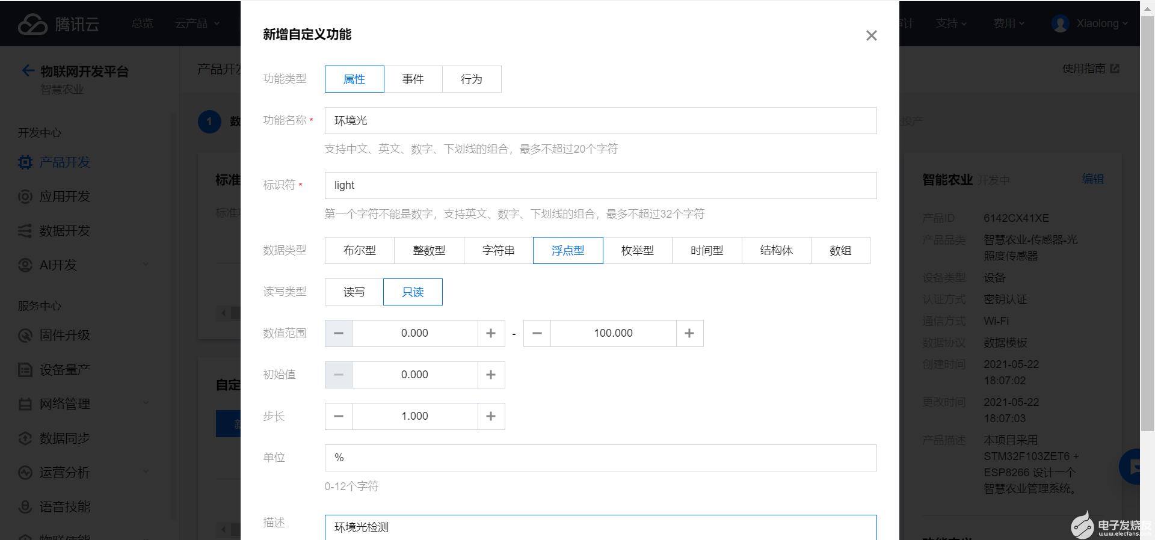This screenshot has width=1155, height=540.
Task: Open 数据同步 in the sidebar
Action: tap(64, 438)
